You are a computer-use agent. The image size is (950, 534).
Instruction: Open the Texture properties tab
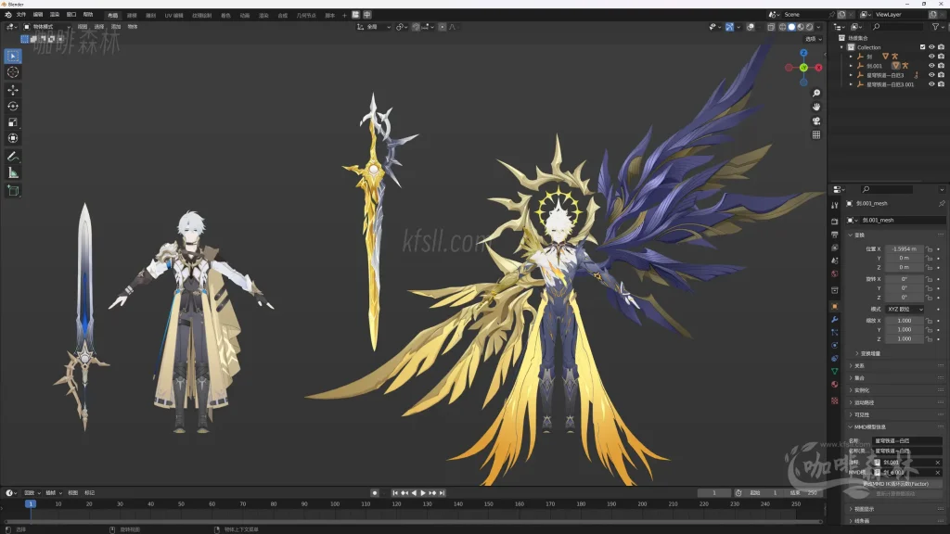[834, 400]
